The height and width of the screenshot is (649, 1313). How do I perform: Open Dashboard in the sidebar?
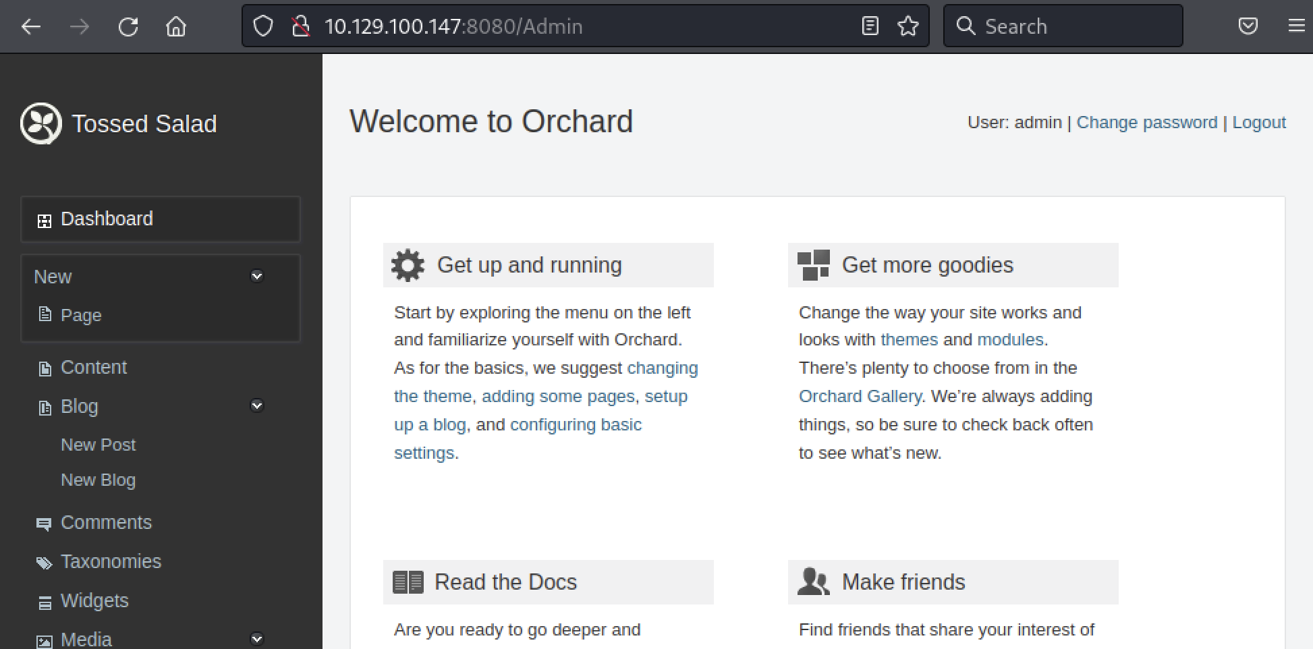pos(107,219)
